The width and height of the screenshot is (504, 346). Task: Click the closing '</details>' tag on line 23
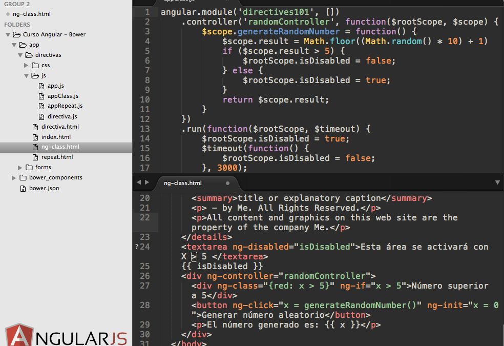click(207, 237)
